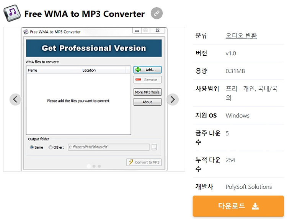Copy link via the chain icon
Viewport: 287px width, 219px height.
tap(157, 13)
